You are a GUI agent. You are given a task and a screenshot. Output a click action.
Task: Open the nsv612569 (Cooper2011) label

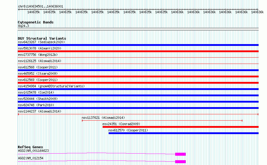coord(38,80)
